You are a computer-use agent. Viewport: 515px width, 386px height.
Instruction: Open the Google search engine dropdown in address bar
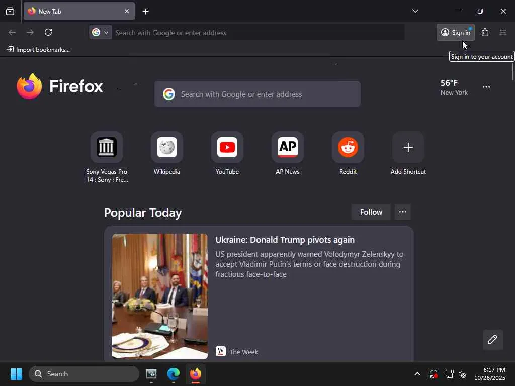coord(101,33)
